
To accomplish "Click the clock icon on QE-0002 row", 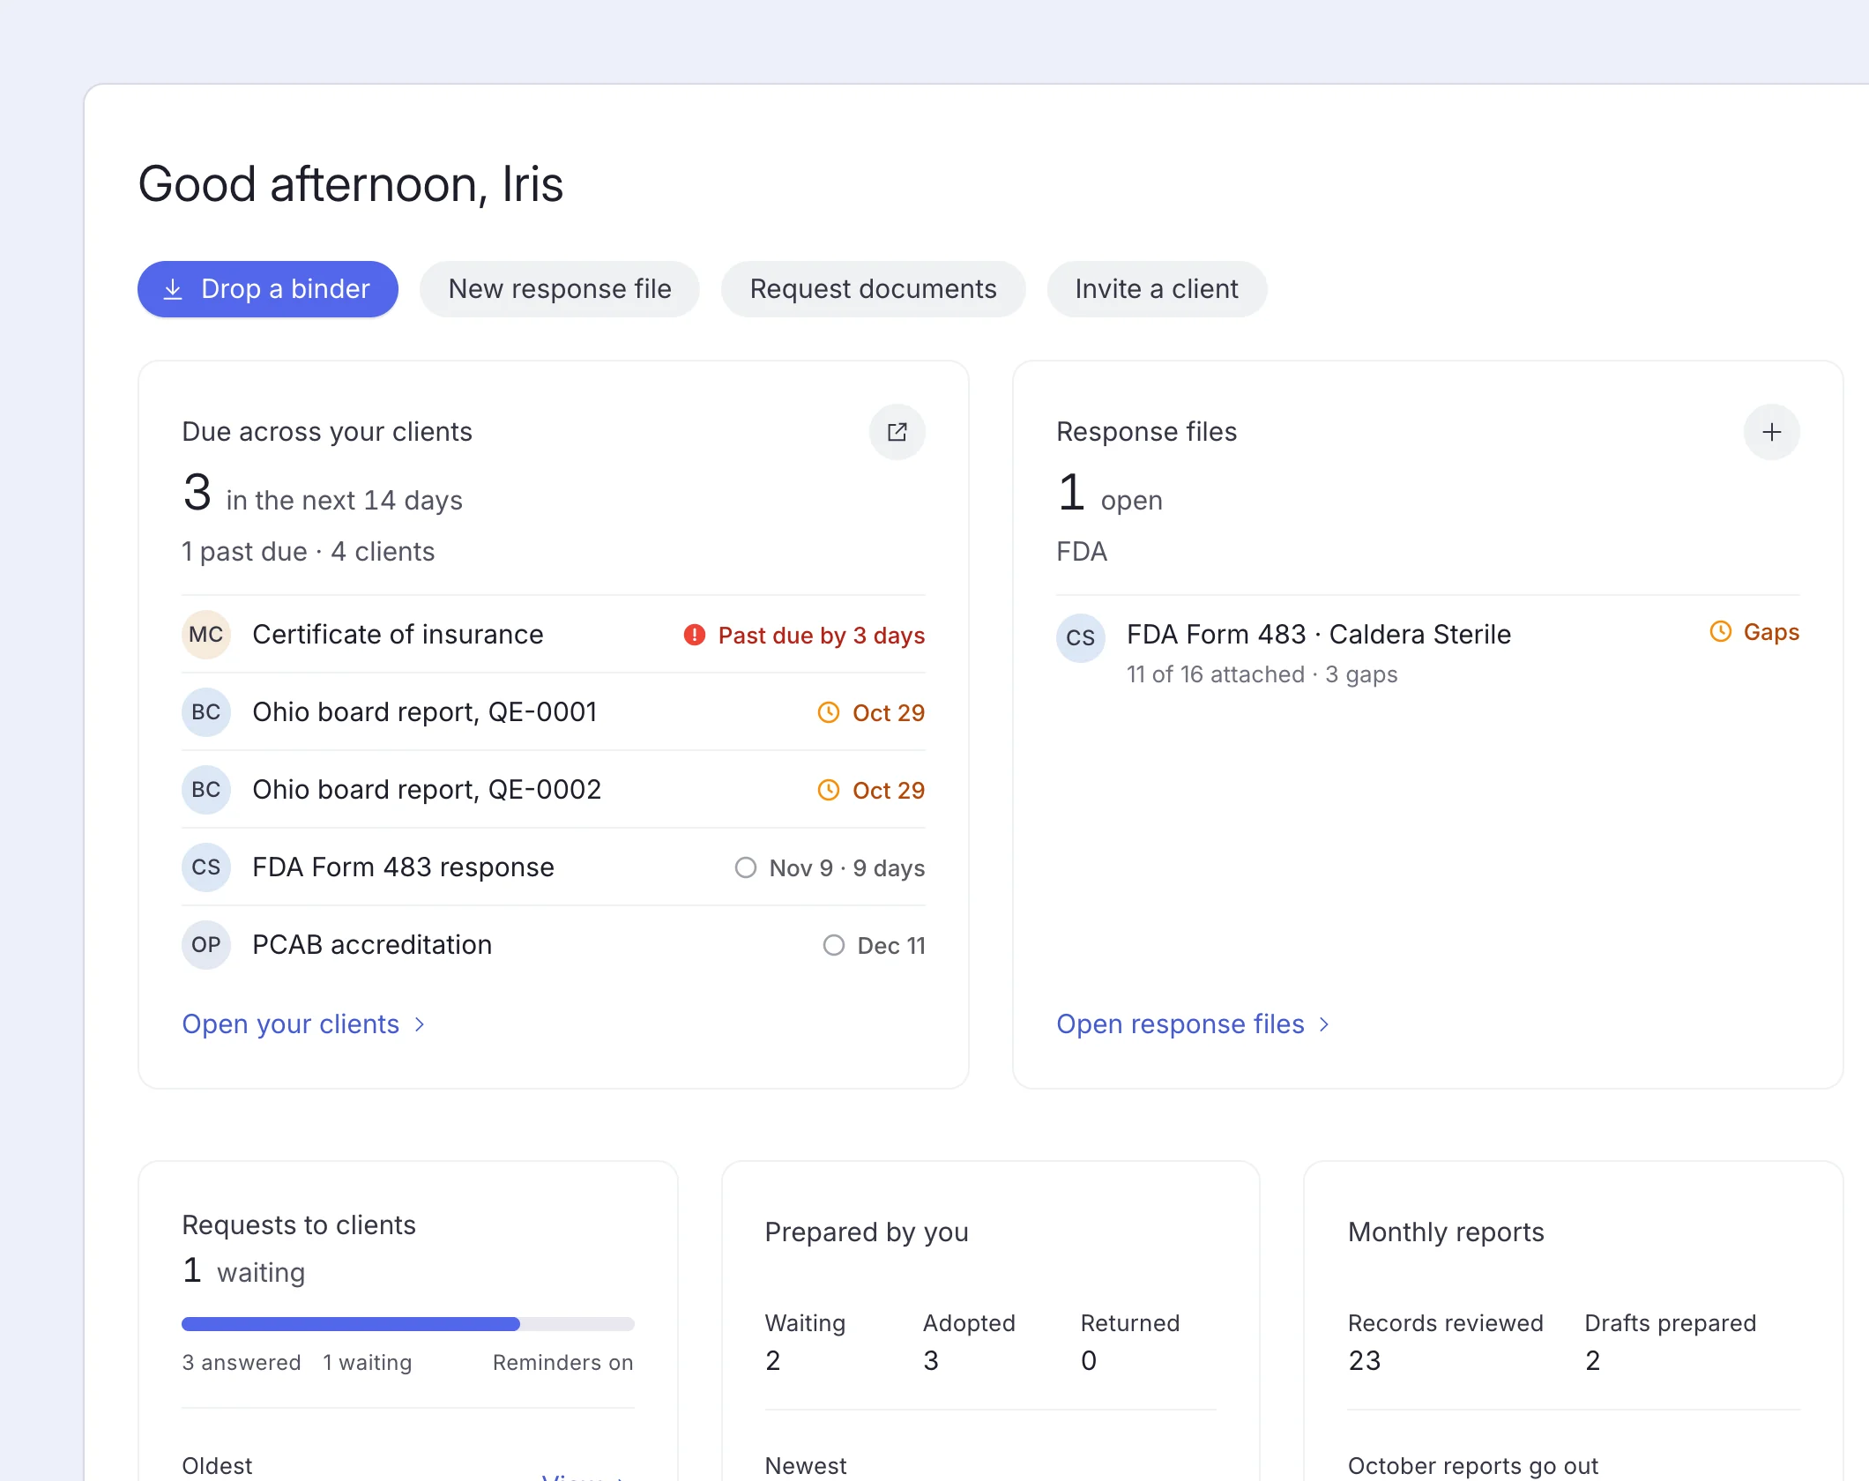I will [x=829, y=790].
